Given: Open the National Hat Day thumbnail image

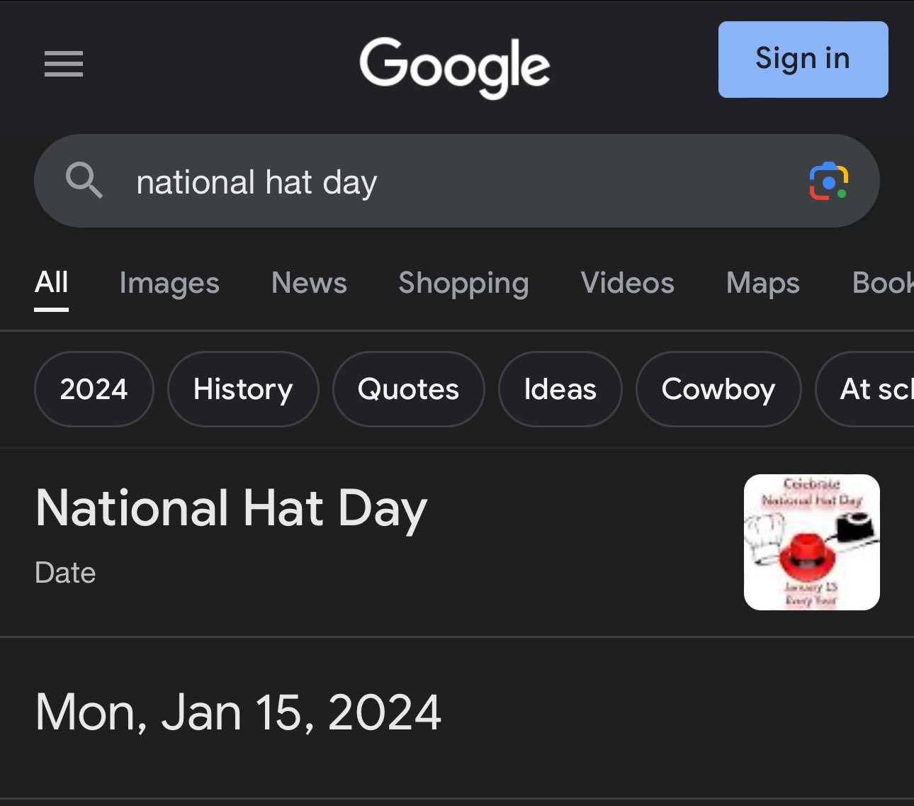Looking at the screenshot, I should coord(812,542).
